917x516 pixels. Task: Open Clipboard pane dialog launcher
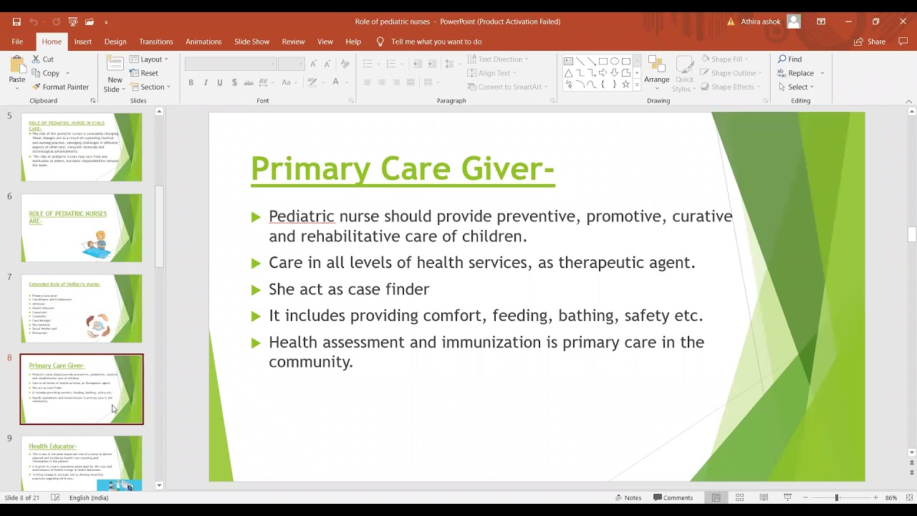(x=93, y=101)
